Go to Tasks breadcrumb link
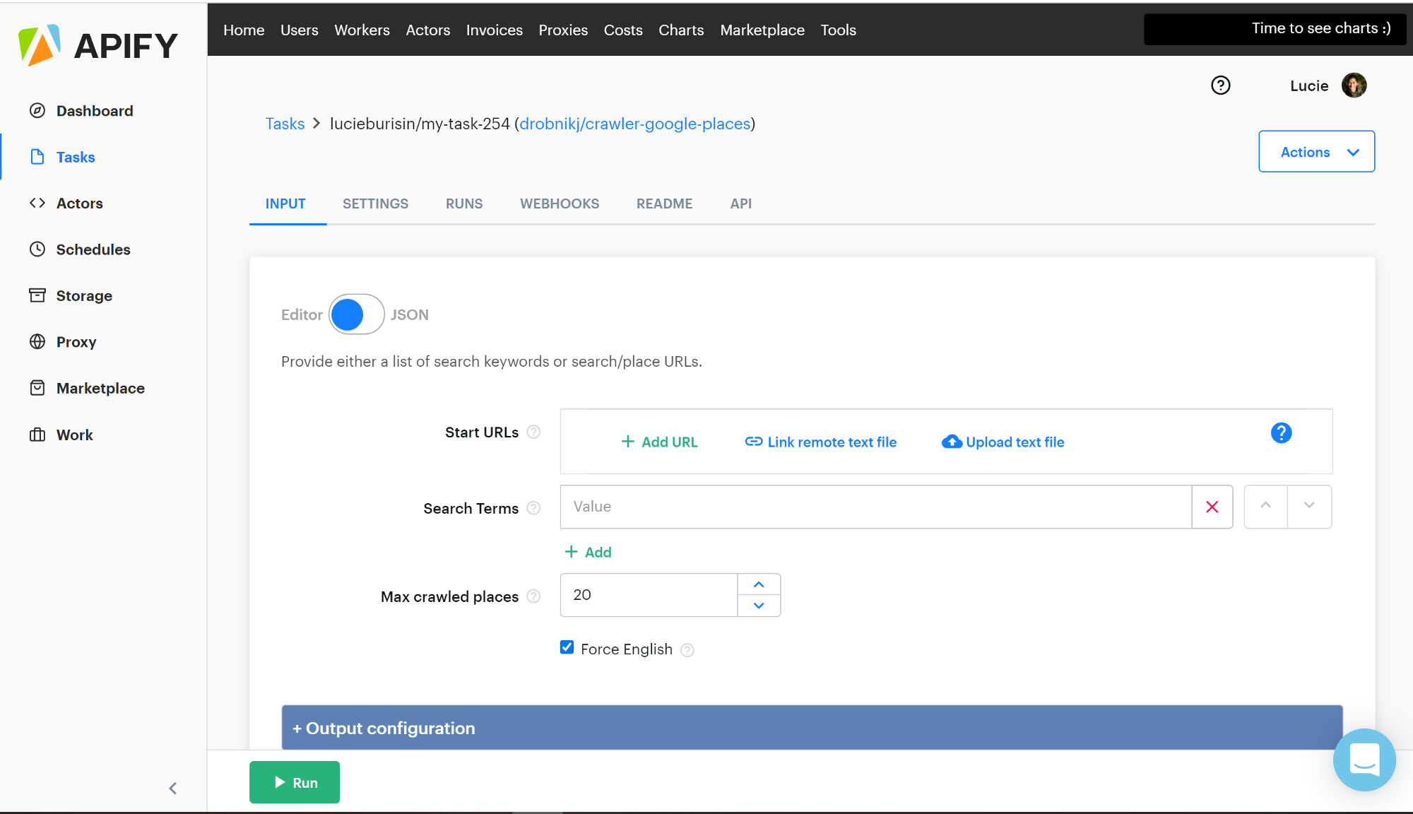 coord(285,124)
